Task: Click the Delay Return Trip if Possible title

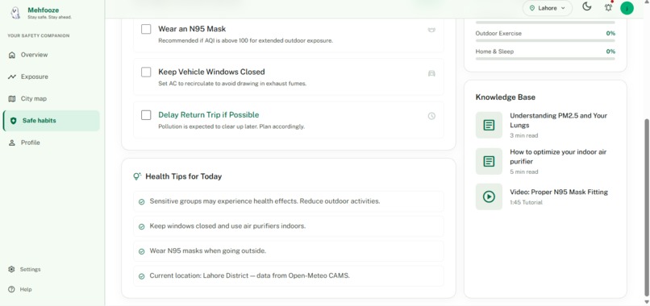Action: pyautogui.click(x=209, y=114)
